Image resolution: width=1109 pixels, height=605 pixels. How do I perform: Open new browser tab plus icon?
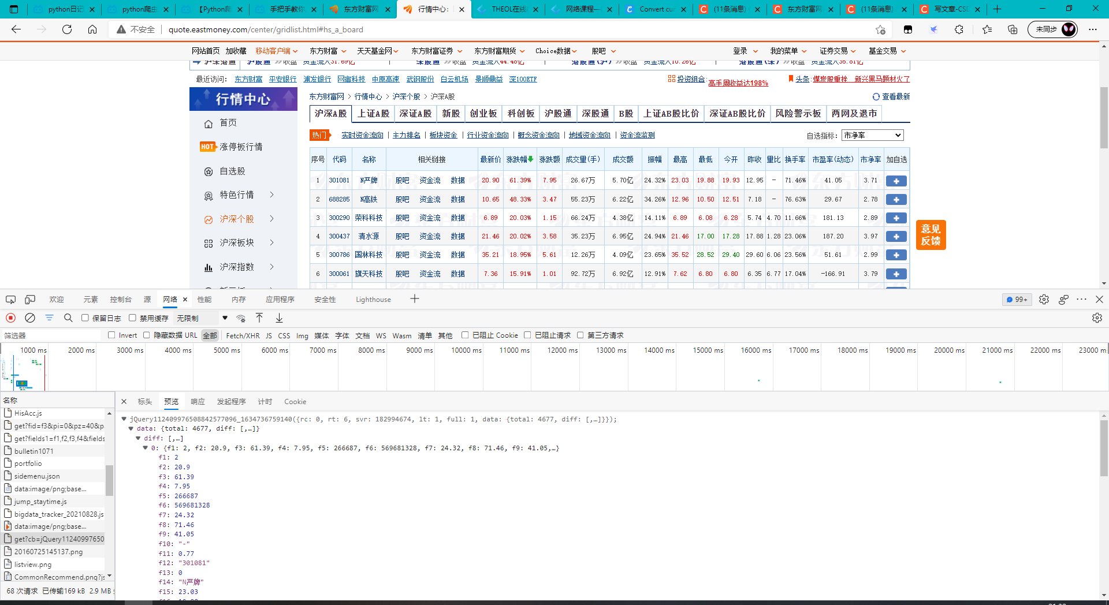coord(997,9)
